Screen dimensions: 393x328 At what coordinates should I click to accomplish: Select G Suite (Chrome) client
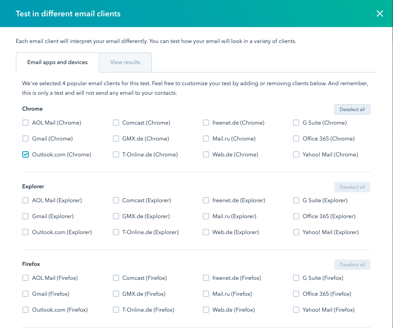click(296, 123)
